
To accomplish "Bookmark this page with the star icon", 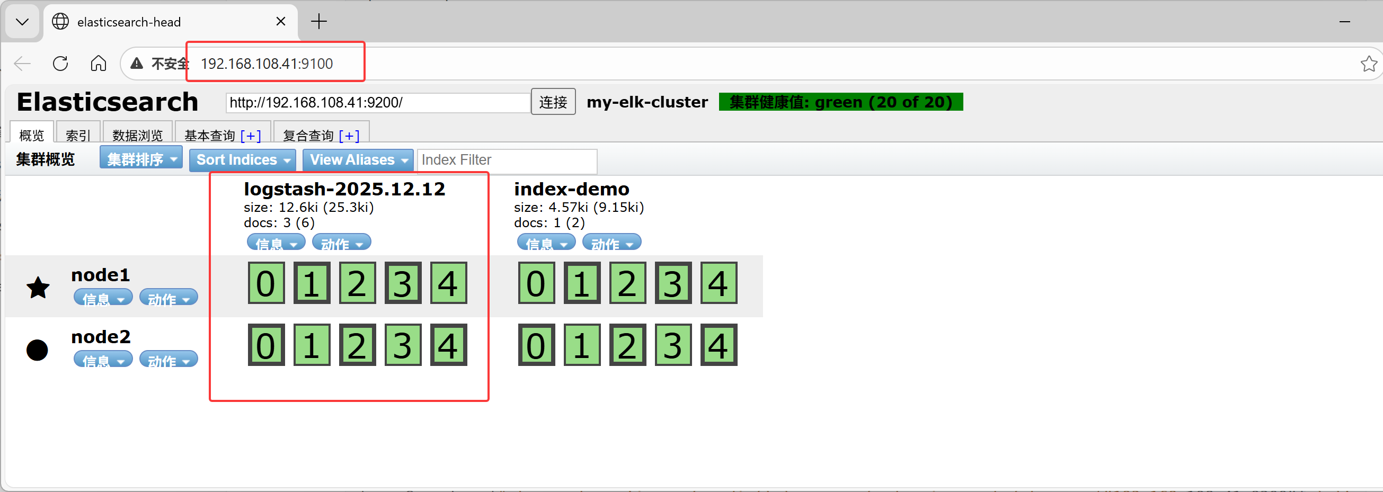I will pyautogui.click(x=1369, y=64).
